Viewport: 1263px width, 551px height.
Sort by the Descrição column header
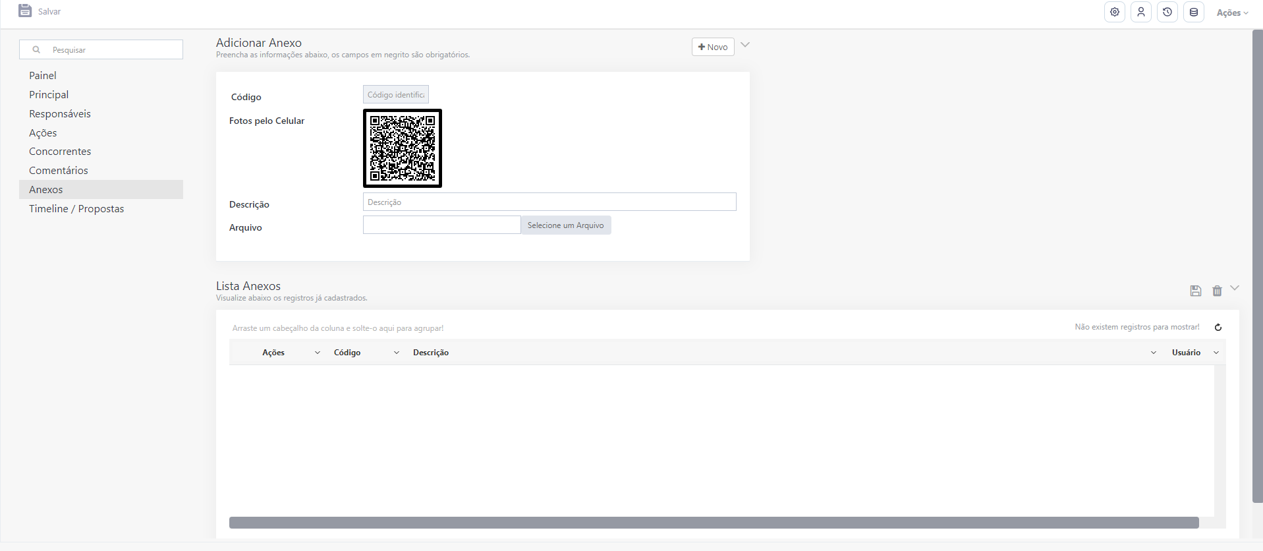click(x=431, y=353)
